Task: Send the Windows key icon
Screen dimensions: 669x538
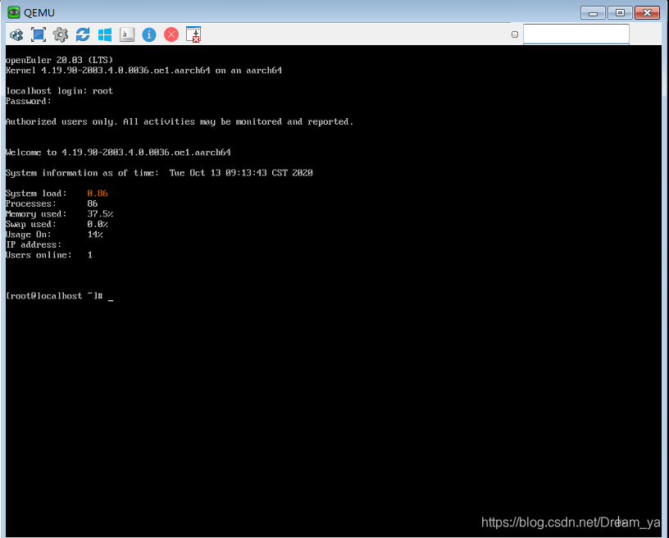Action: [x=105, y=34]
